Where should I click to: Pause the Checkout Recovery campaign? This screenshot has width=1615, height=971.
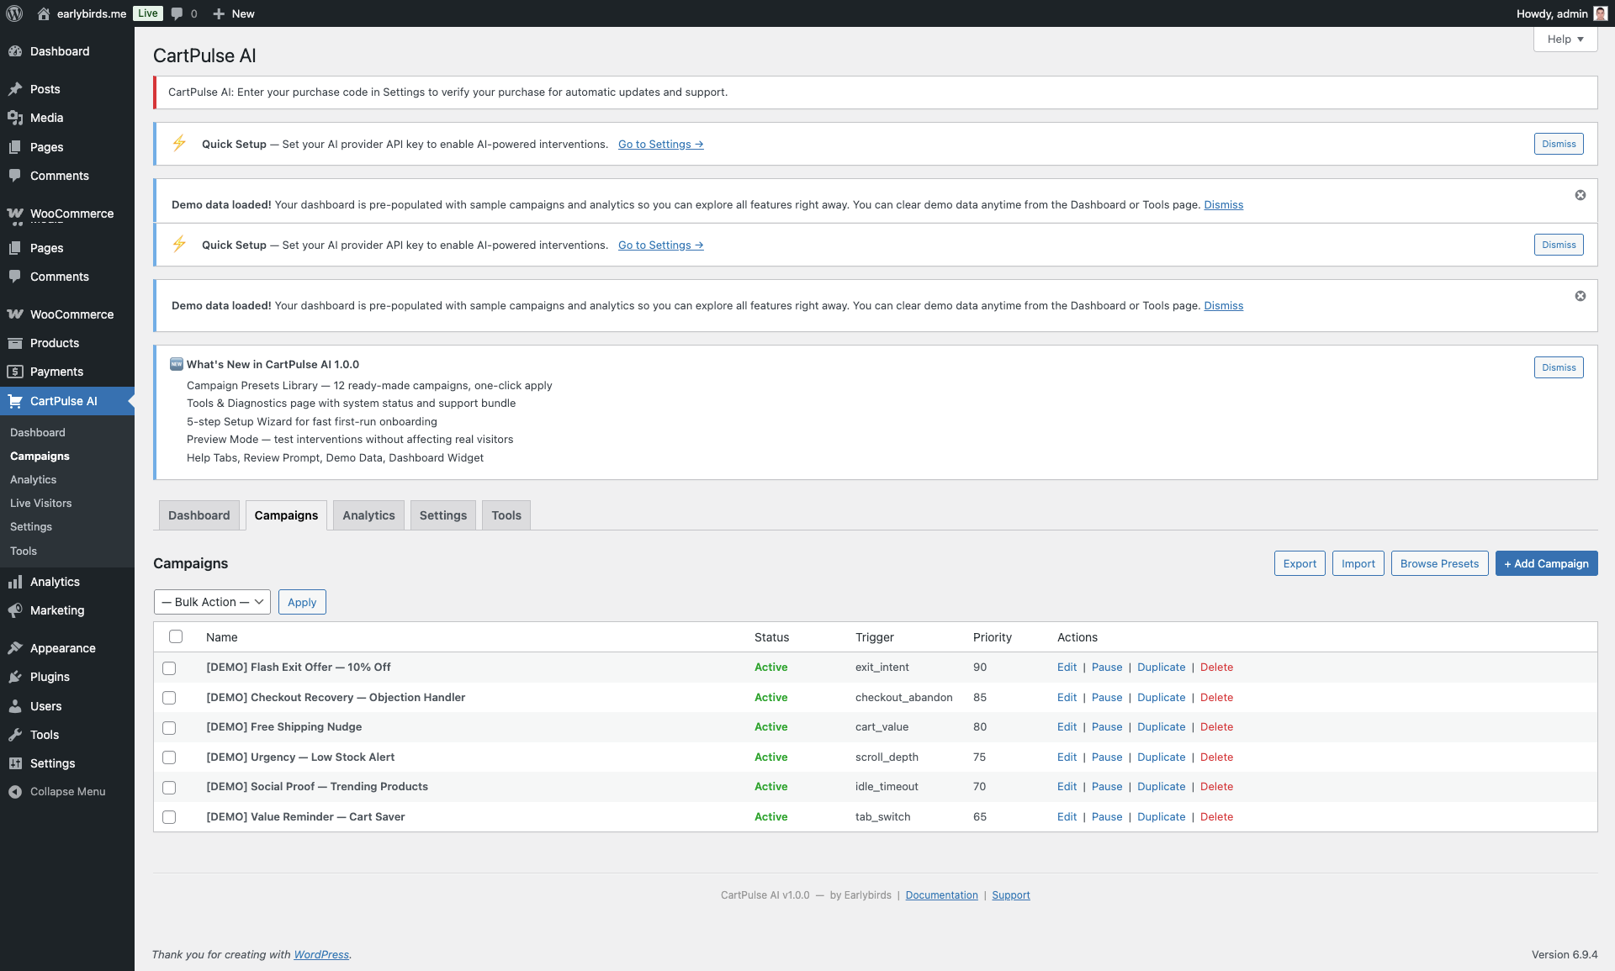click(1107, 698)
